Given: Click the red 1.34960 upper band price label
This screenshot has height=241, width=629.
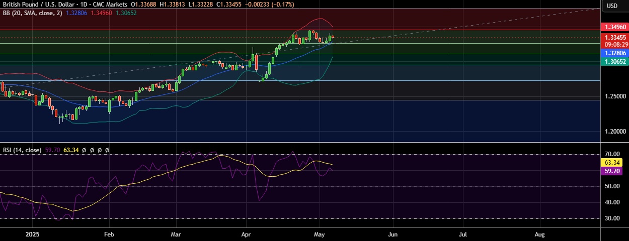Looking at the screenshot, I should [615, 27].
